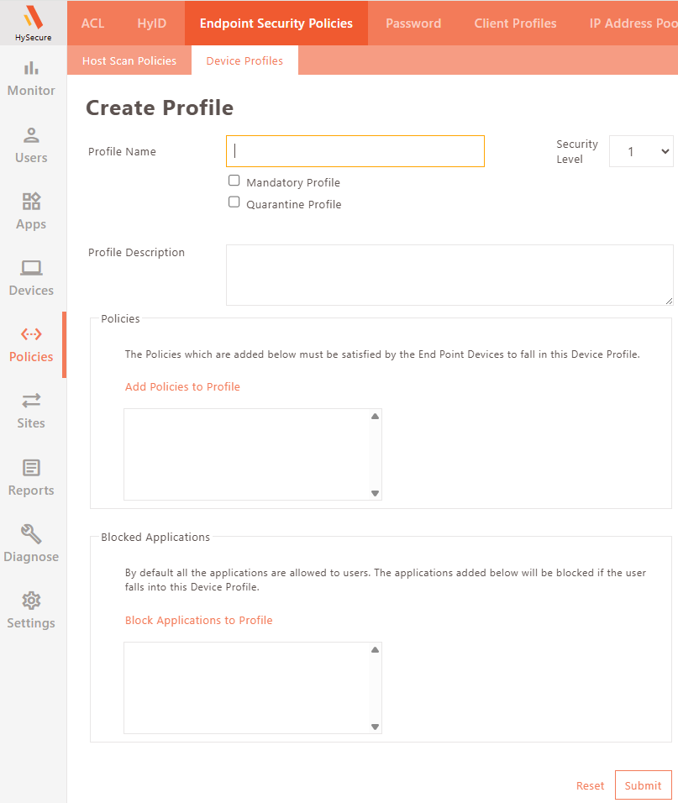Open the Sites sidebar icon
This screenshot has height=803, width=678.
(31, 401)
